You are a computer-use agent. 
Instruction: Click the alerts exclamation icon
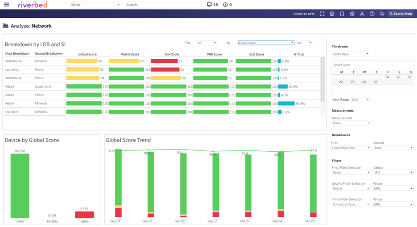(225, 5)
